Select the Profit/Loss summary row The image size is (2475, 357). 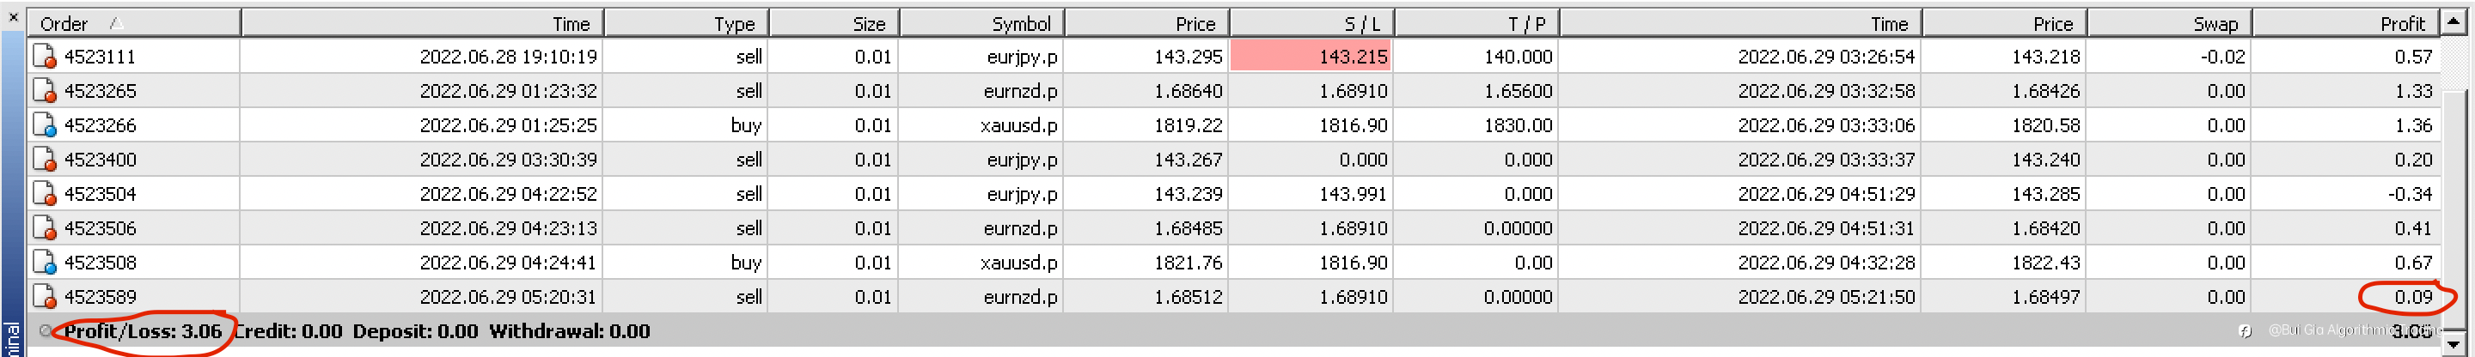pos(142,332)
